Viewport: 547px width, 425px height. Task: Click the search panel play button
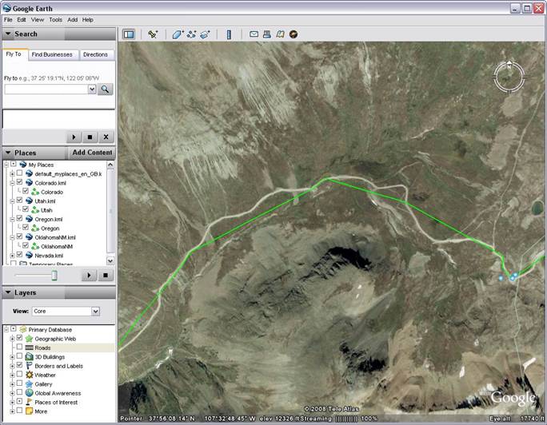pos(74,137)
